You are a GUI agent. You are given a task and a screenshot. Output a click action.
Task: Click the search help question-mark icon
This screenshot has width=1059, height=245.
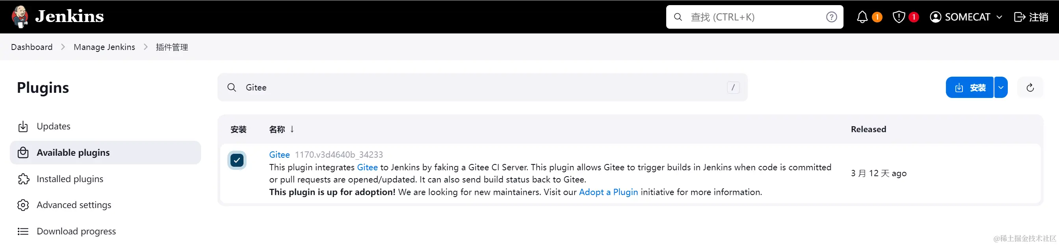pyautogui.click(x=831, y=17)
